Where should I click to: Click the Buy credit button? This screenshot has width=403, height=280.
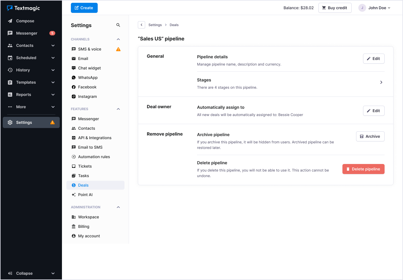335,8
